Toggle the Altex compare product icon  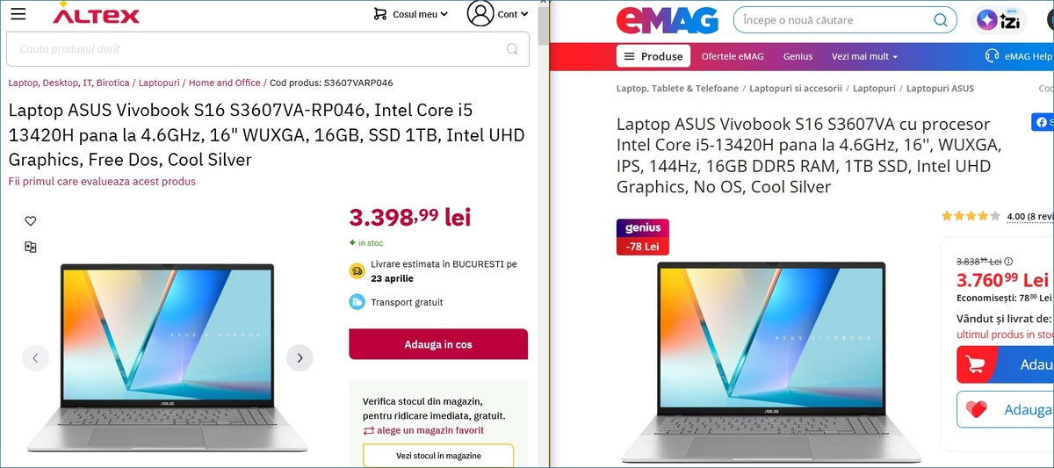(x=31, y=248)
